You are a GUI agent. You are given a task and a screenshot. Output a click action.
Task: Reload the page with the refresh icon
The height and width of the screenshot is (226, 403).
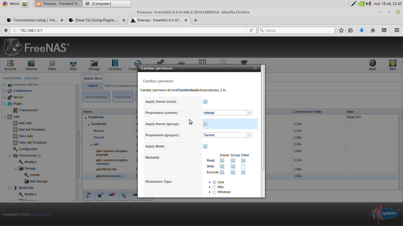(x=251, y=30)
